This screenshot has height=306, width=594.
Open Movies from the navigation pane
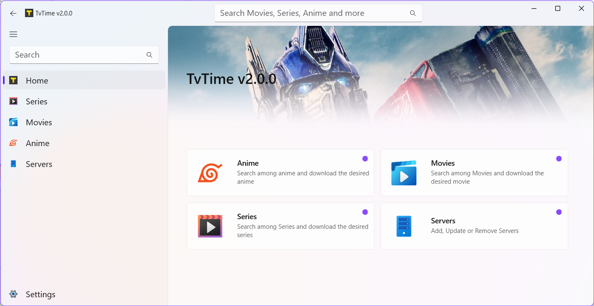(84, 122)
